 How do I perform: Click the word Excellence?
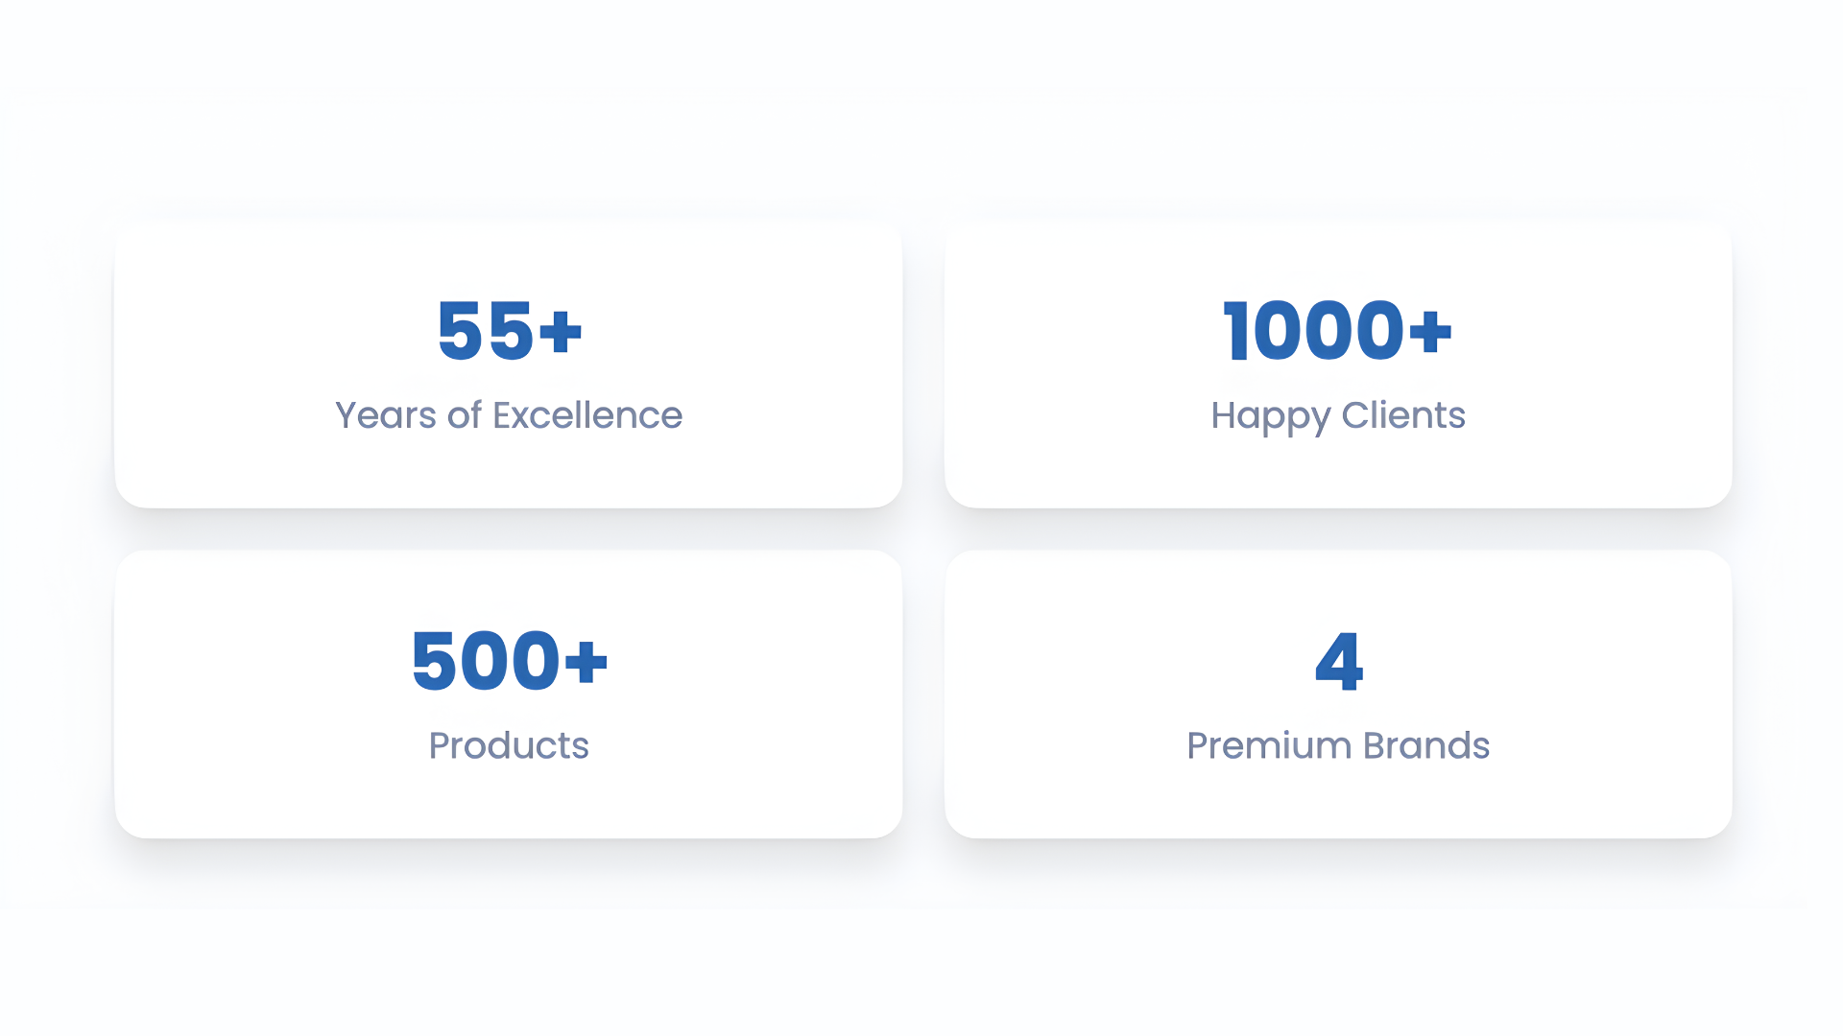tap(587, 415)
